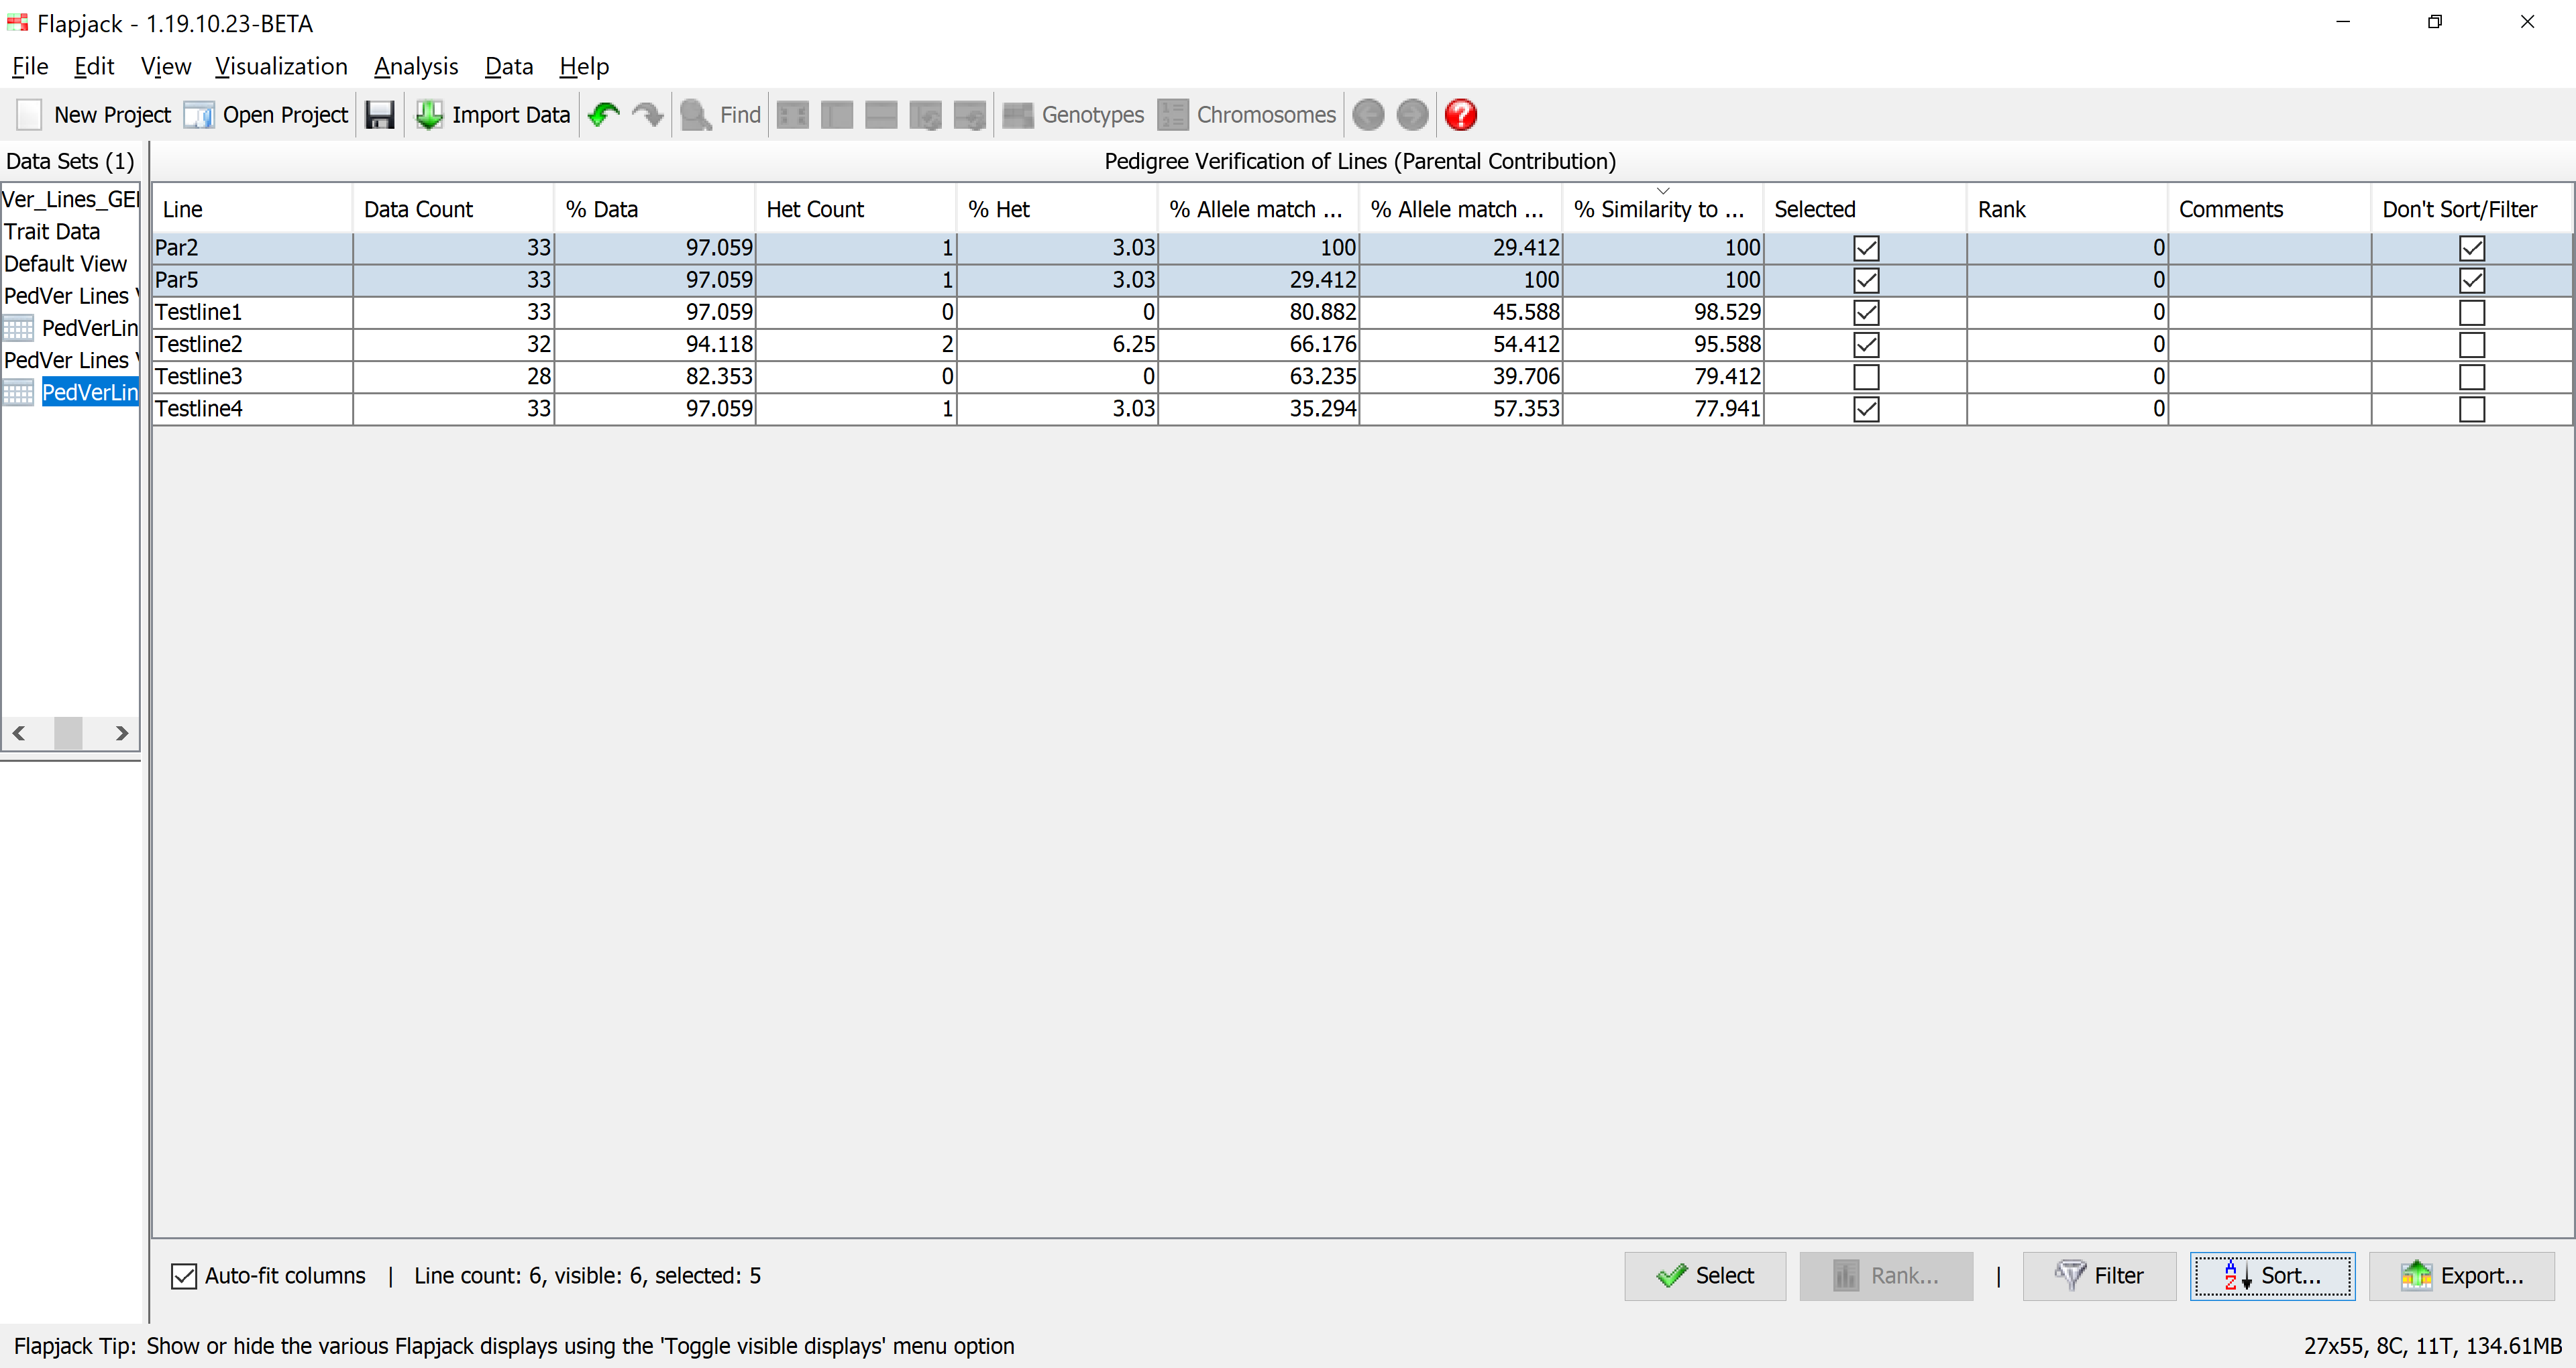
Task: Click the Find toolbar button
Action: [721, 115]
